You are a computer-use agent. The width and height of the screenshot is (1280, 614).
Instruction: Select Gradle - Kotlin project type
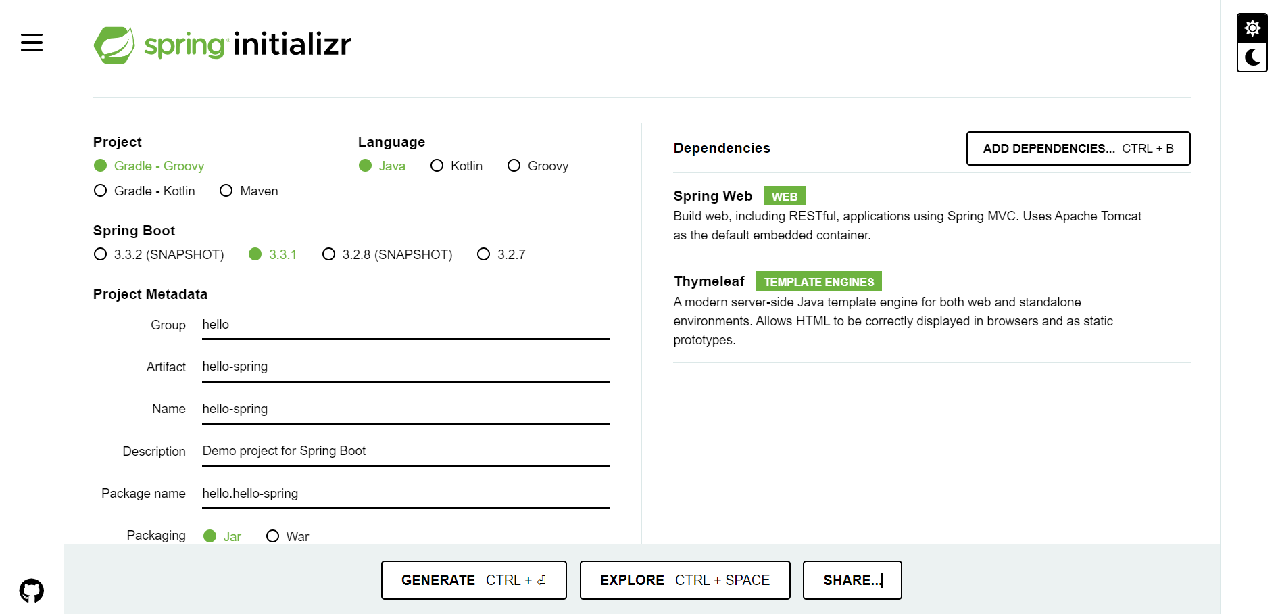(145, 191)
